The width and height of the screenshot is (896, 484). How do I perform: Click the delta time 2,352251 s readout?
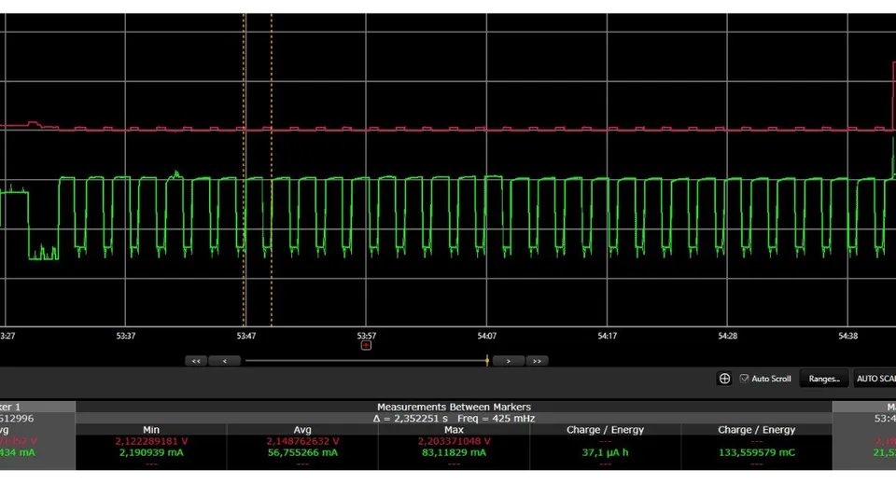click(411, 419)
